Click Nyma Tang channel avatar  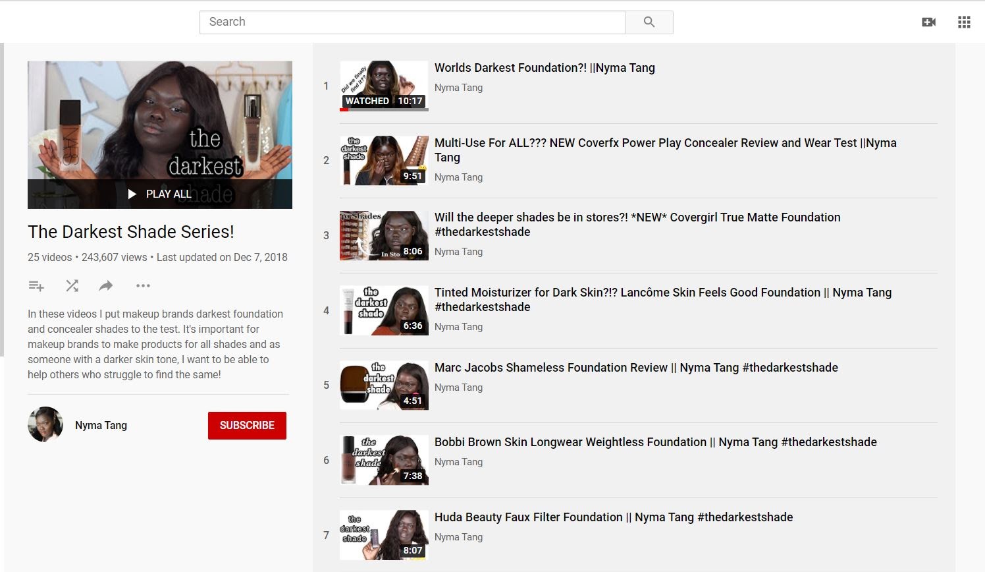pos(45,424)
